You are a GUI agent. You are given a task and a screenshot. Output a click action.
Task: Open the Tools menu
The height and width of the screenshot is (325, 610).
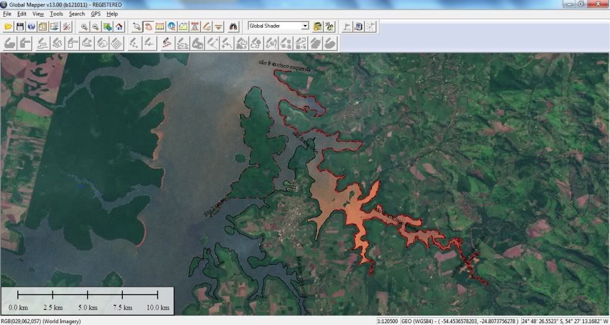(x=56, y=14)
